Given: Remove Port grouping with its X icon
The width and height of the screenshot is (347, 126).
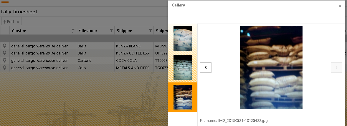Looking at the screenshot, I should [18, 22].
